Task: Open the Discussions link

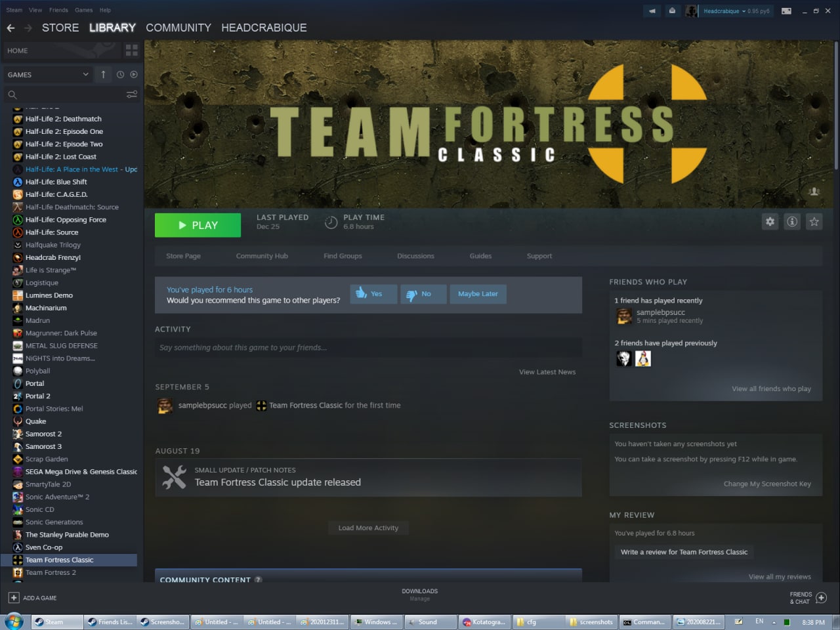Action: pyautogui.click(x=415, y=256)
